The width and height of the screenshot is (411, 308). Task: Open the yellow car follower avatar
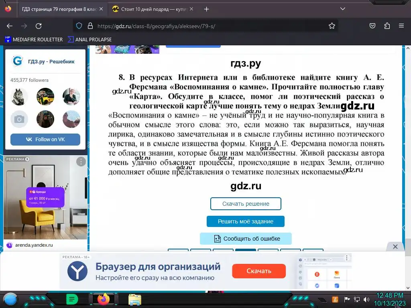point(45,97)
